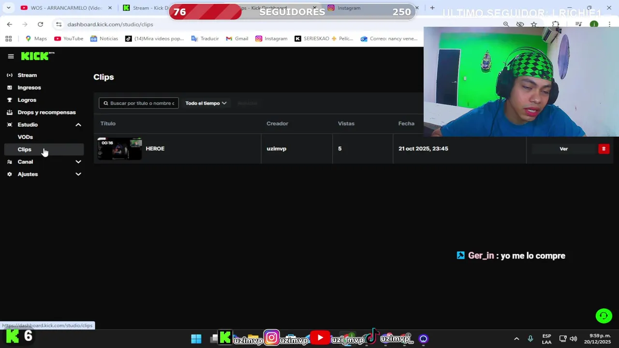
Task: Open the Noticias bookmark
Action: click(104, 39)
